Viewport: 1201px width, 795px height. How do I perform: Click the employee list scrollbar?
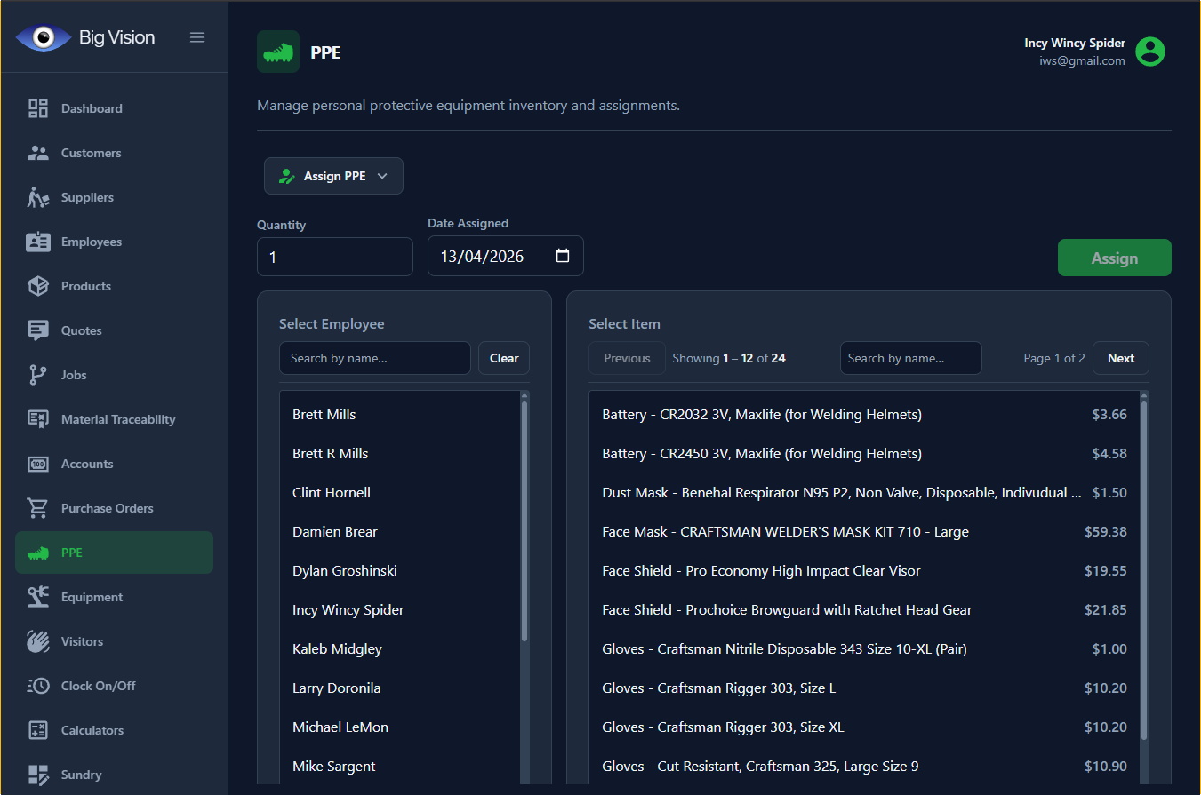(x=524, y=520)
